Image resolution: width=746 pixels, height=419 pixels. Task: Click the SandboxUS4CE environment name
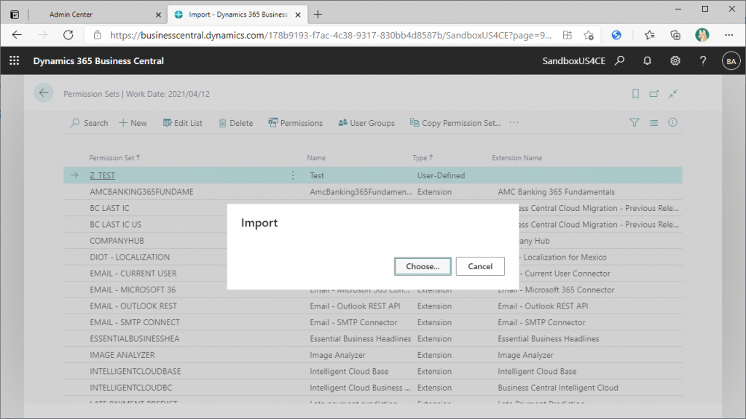[574, 61]
